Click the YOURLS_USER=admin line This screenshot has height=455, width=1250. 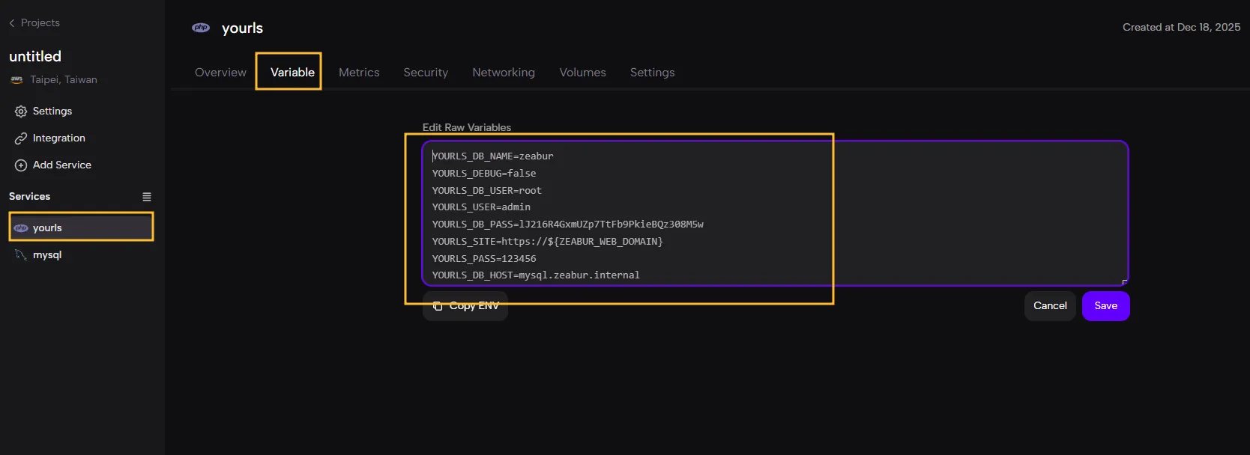click(x=481, y=207)
